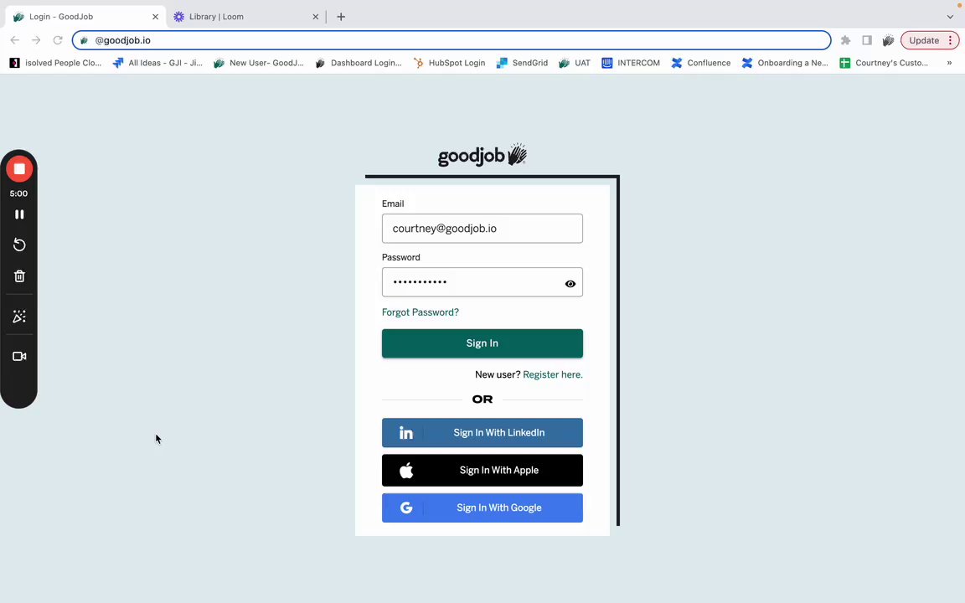Open the Extensions puzzle icon
The image size is (965, 603).
point(845,40)
